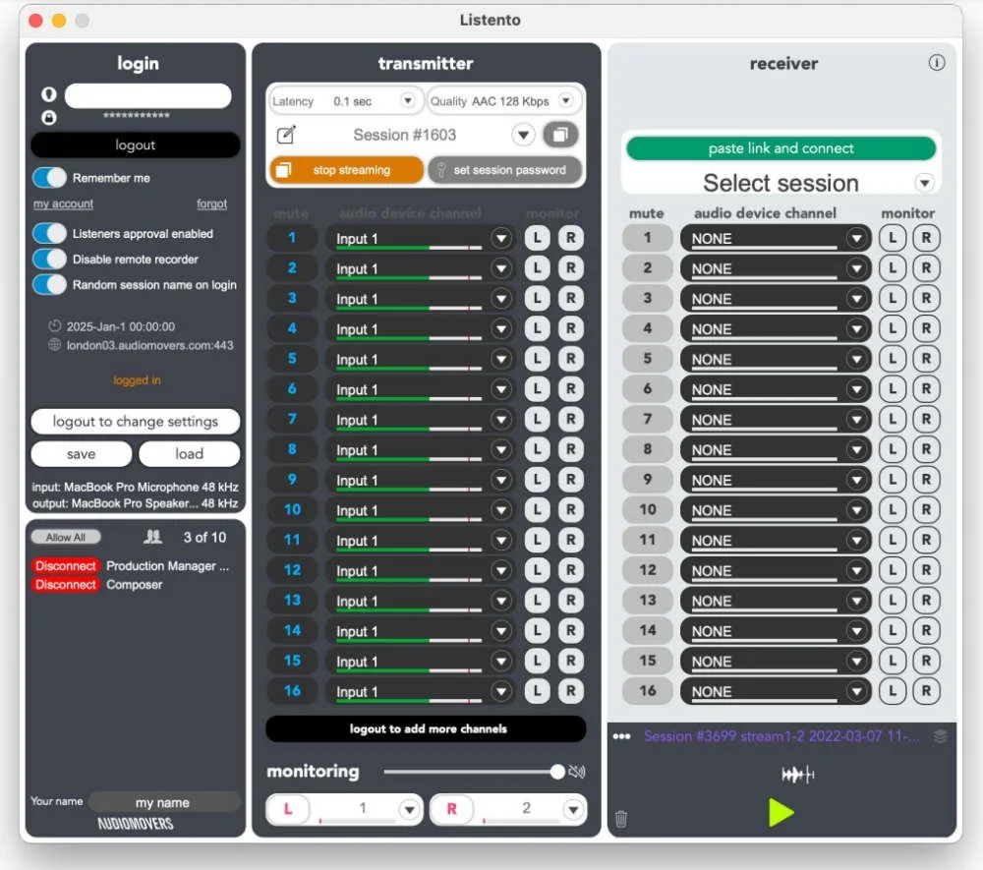Click the username input field
This screenshot has width=983, height=870.
coord(148,96)
